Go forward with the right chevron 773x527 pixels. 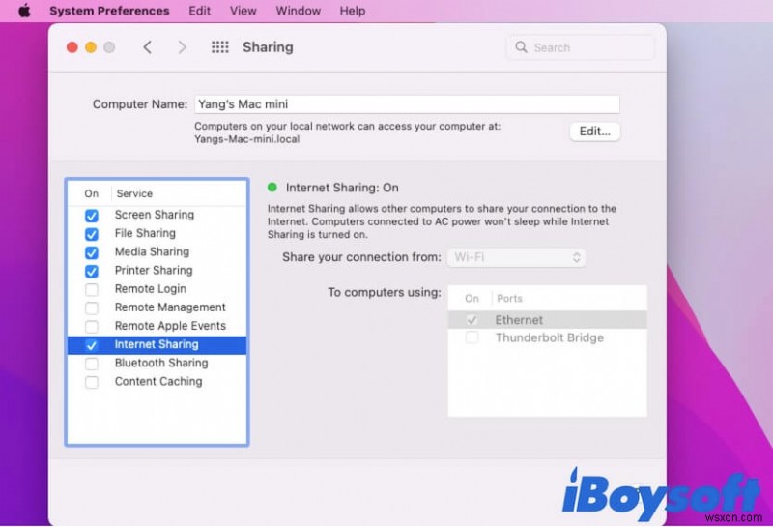[x=183, y=47]
